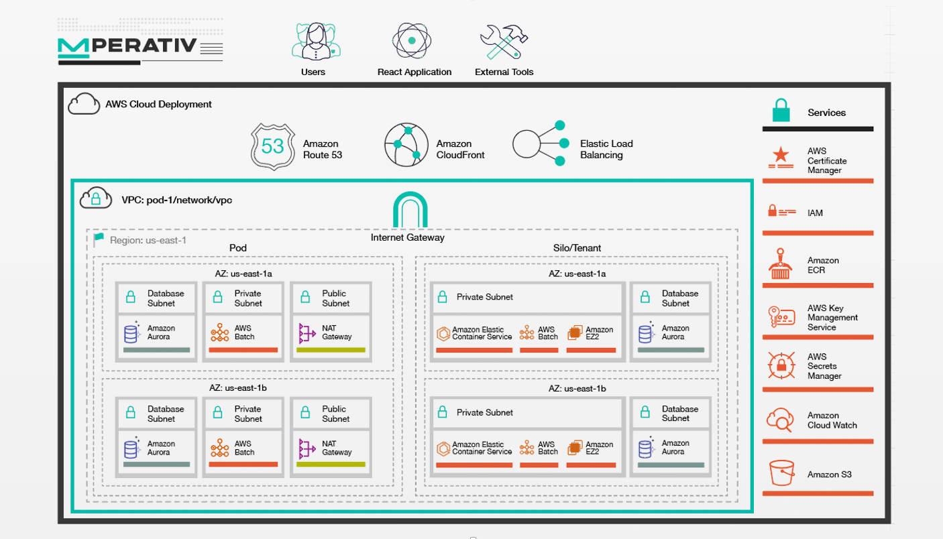943x539 pixels.
Task: Click the Amazon Cloud Watch icon
Action: 780,420
